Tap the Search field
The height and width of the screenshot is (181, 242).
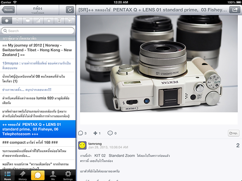(38, 31)
